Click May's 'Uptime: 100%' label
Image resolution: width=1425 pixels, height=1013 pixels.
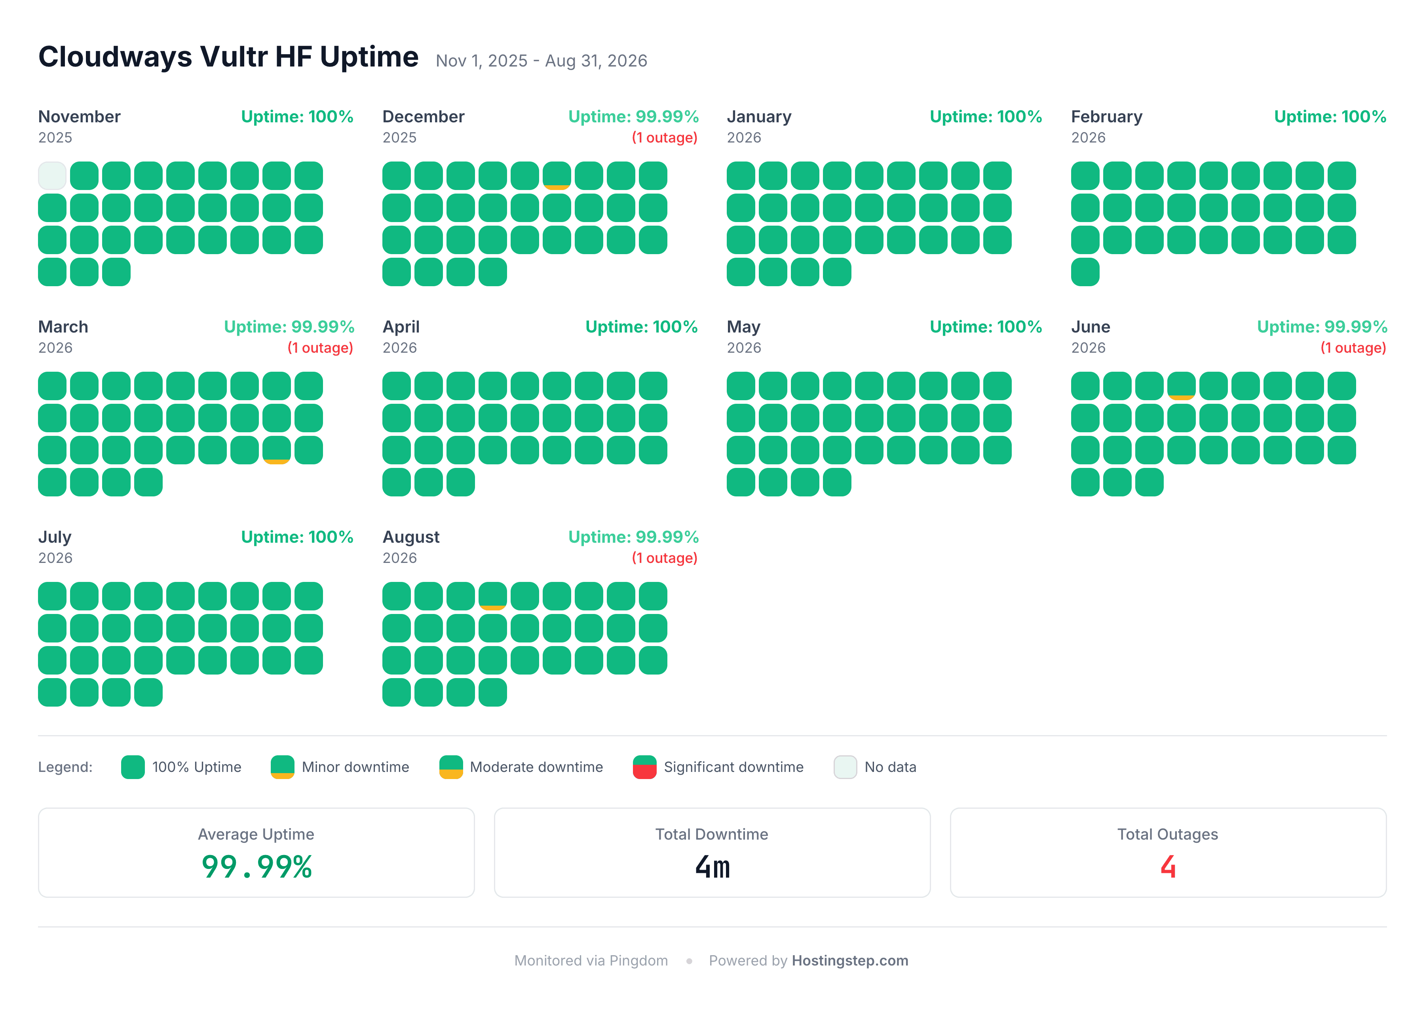tap(985, 327)
